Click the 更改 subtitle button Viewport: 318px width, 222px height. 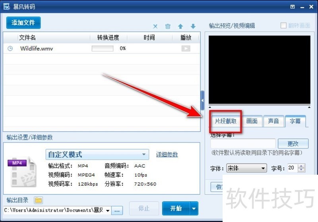(x=293, y=144)
